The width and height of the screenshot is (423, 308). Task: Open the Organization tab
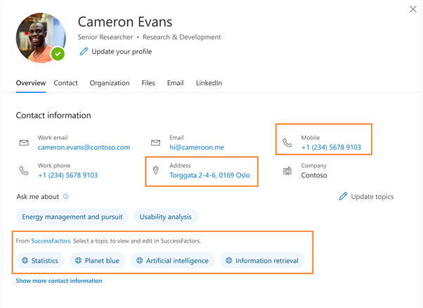pyautogui.click(x=110, y=83)
